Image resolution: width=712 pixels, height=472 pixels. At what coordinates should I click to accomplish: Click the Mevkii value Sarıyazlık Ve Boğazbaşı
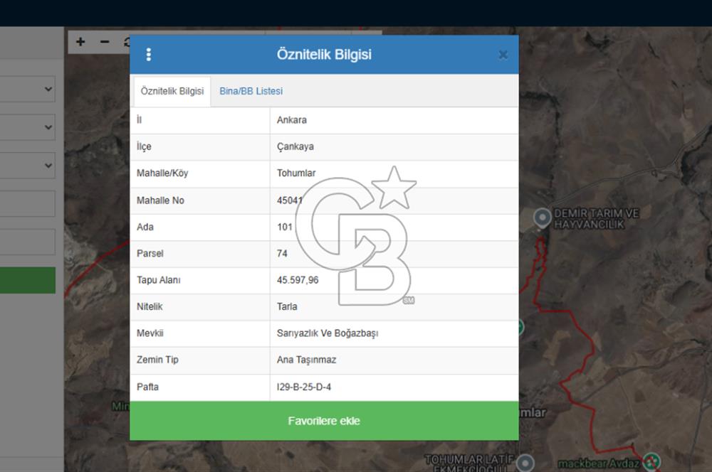[328, 333]
